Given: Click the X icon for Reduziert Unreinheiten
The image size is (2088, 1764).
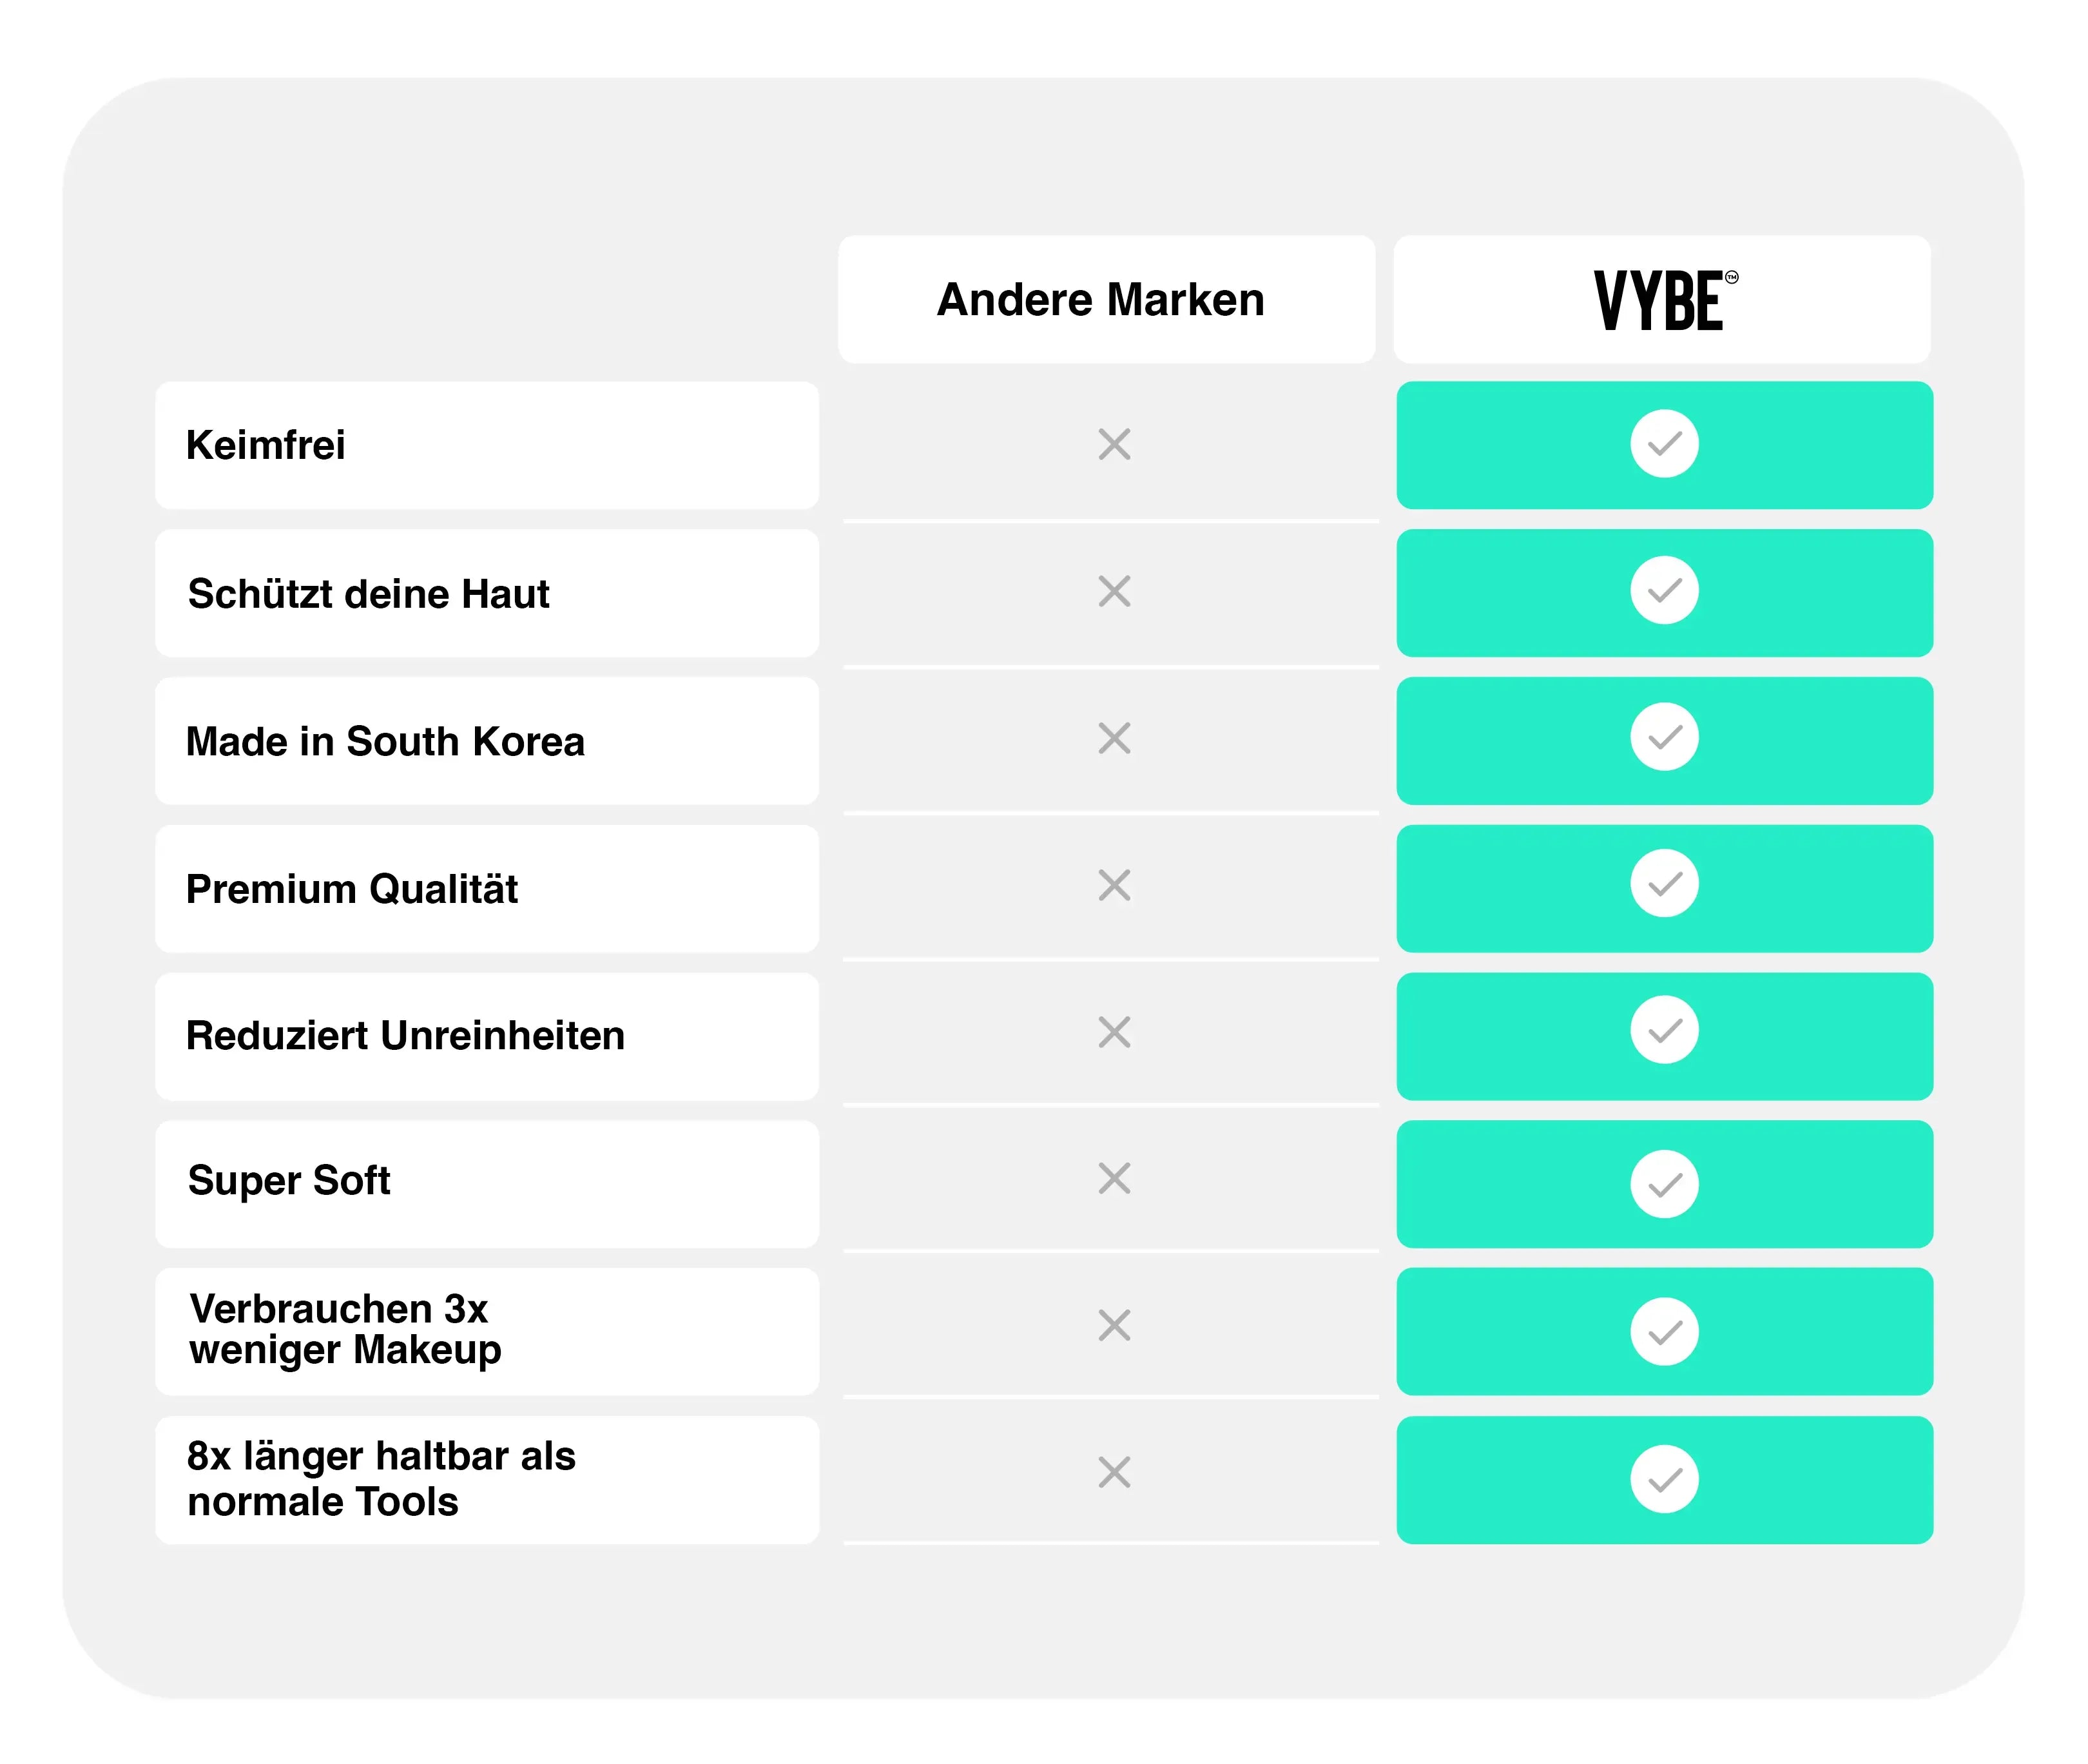Looking at the screenshot, I should click(x=1114, y=1032).
